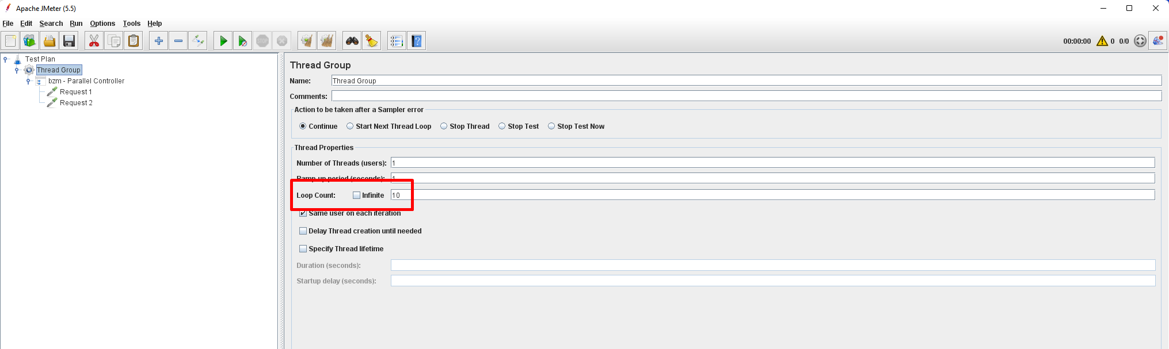Click the Name input field
The image size is (1169, 349).
(x=747, y=81)
